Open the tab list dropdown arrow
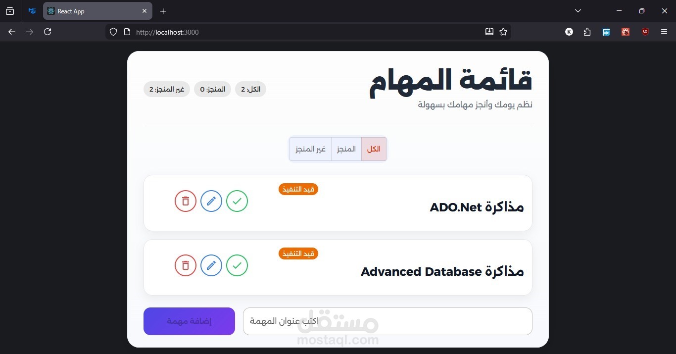Viewport: 676px width, 354px height. coord(578,10)
